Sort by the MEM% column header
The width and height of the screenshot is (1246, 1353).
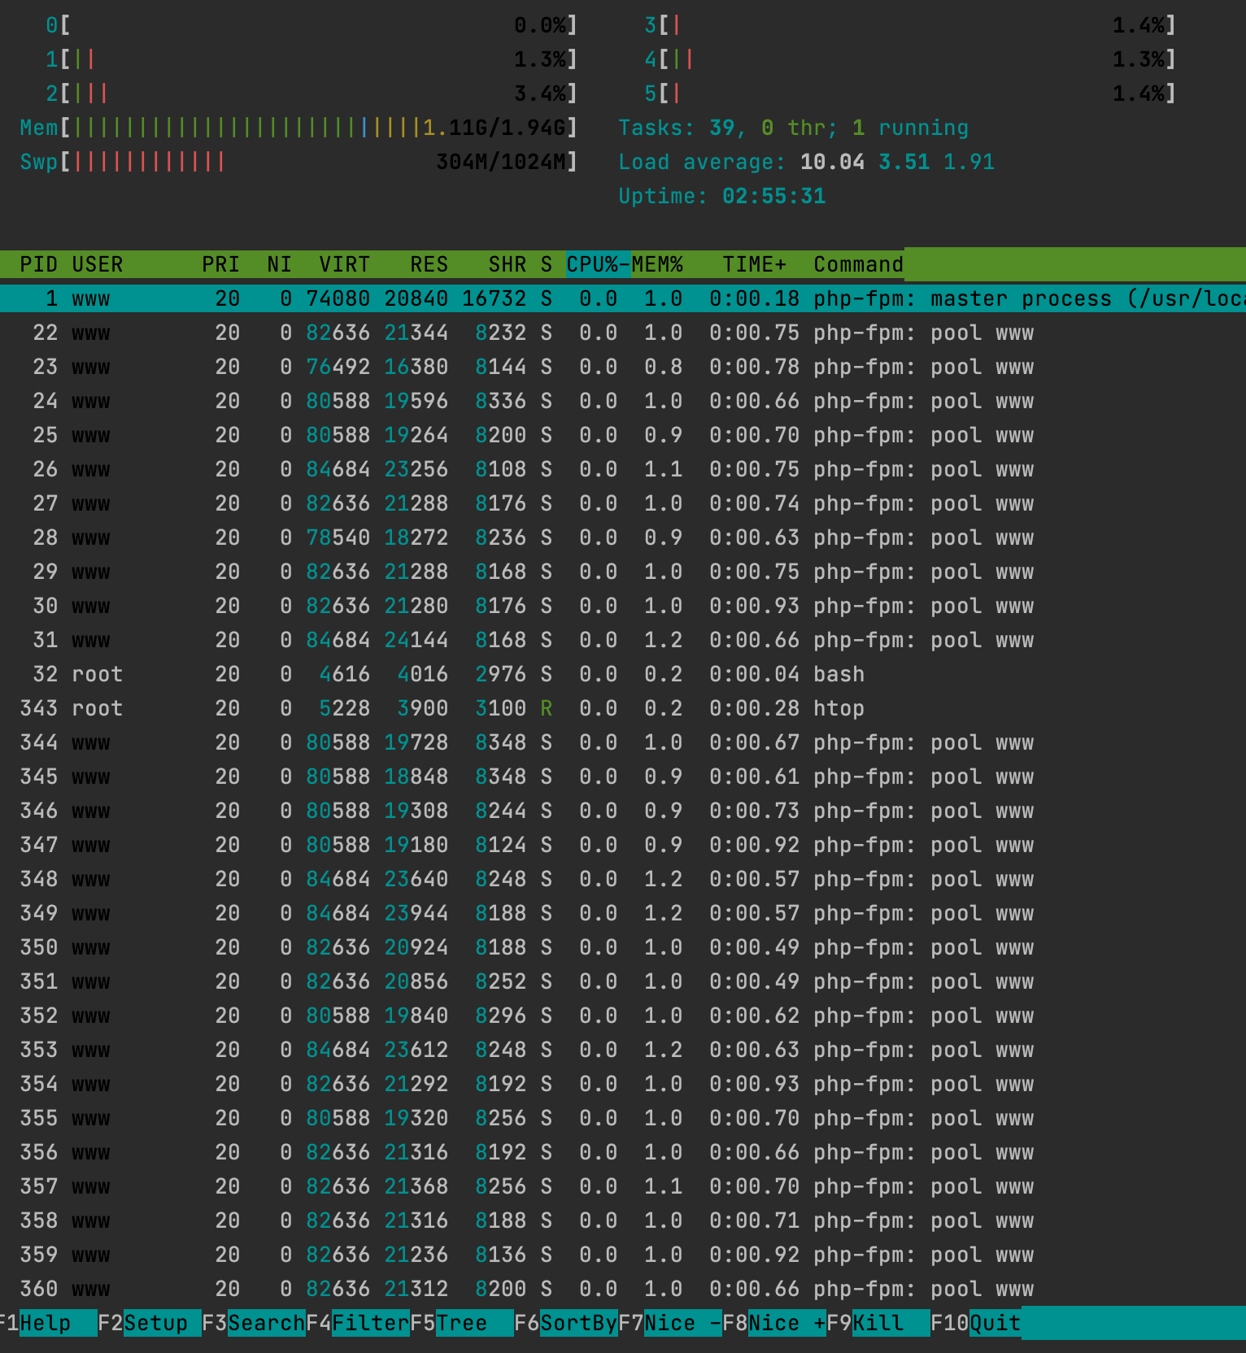(x=657, y=264)
